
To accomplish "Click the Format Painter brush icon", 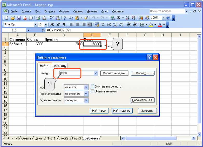I will 86,18.
